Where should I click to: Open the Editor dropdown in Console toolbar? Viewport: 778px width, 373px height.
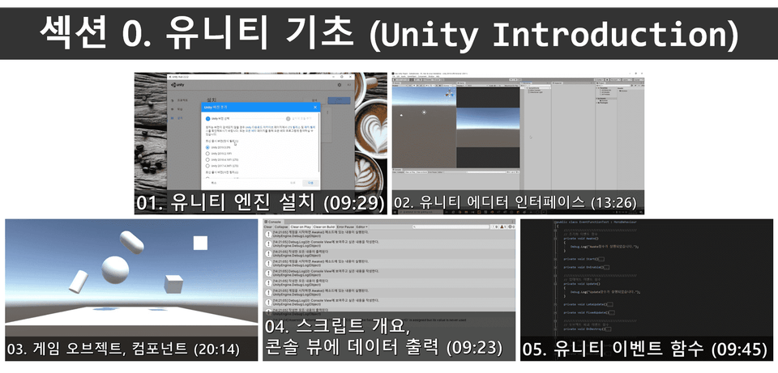[361, 227]
